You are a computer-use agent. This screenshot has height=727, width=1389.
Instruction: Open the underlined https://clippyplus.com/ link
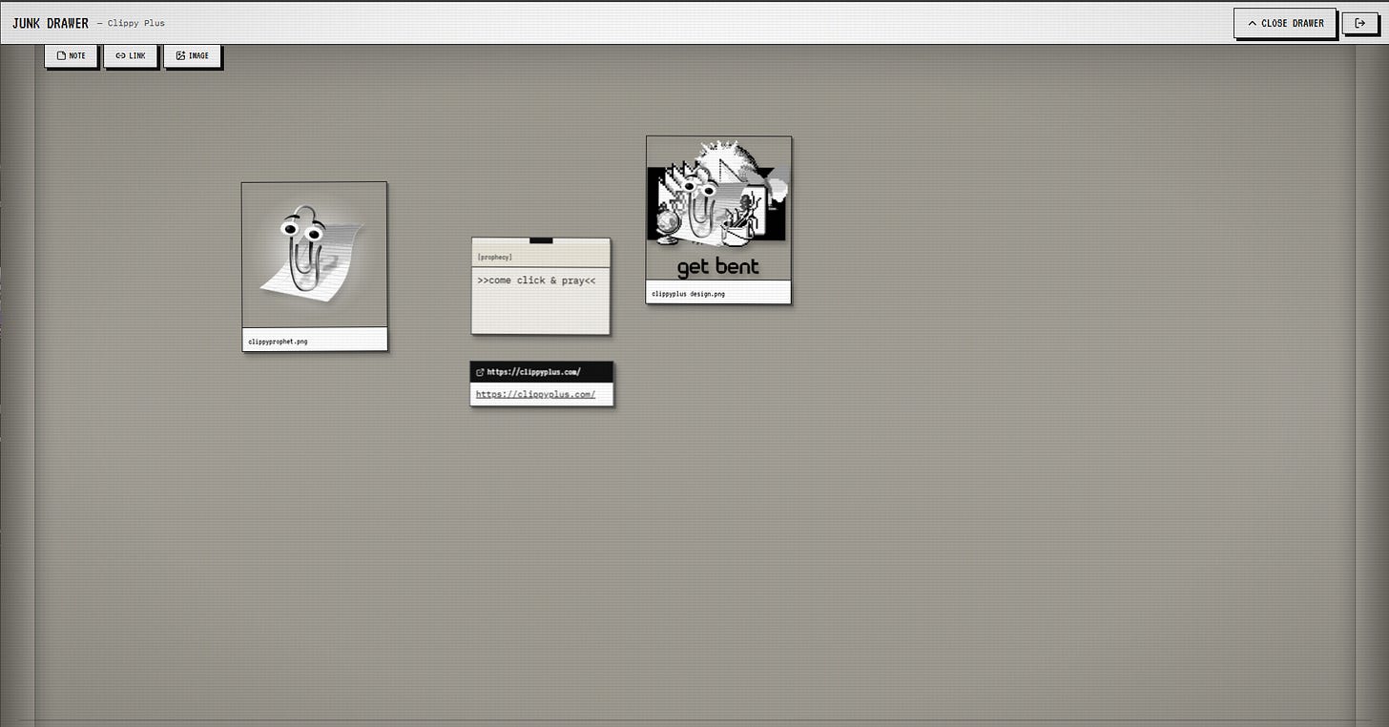tap(535, 394)
